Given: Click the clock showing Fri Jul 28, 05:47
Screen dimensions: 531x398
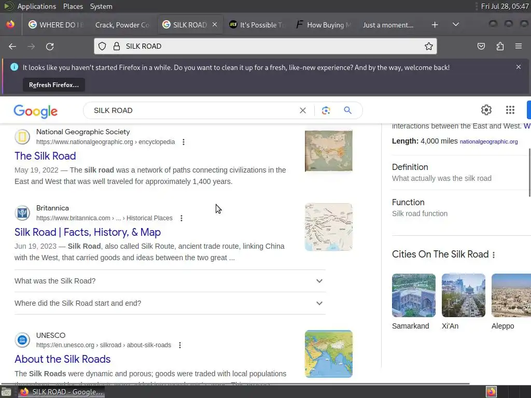Looking at the screenshot, I should tap(504, 6).
